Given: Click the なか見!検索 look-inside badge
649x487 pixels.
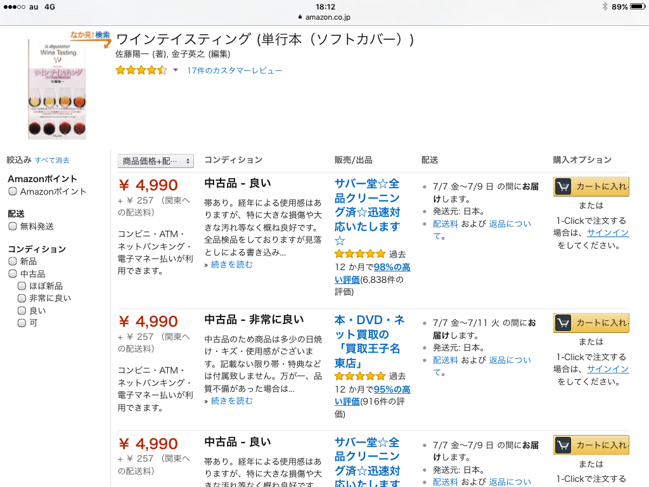Looking at the screenshot, I should (90, 36).
